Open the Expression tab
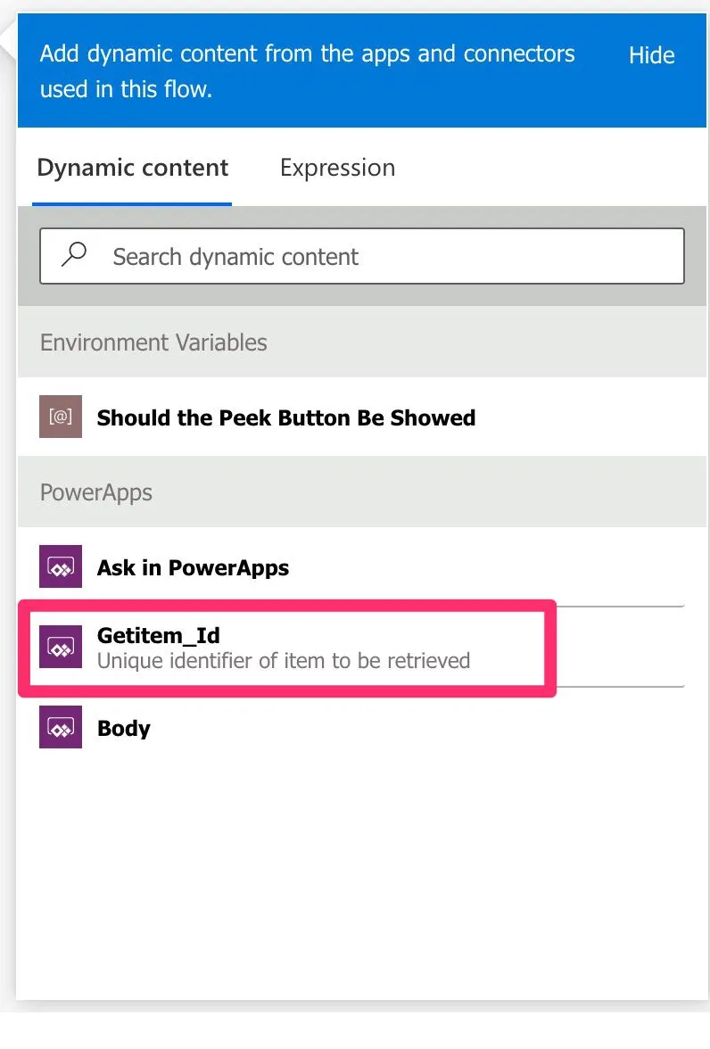The height and width of the screenshot is (1049, 710). (x=337, y=168)
